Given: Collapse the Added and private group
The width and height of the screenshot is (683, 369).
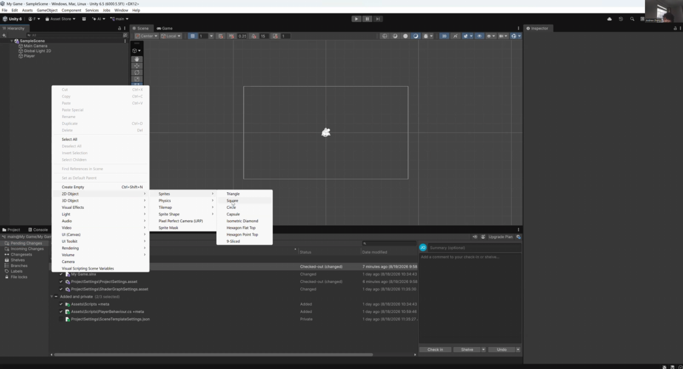Looking at the screenshot, I should pos(52,297).
